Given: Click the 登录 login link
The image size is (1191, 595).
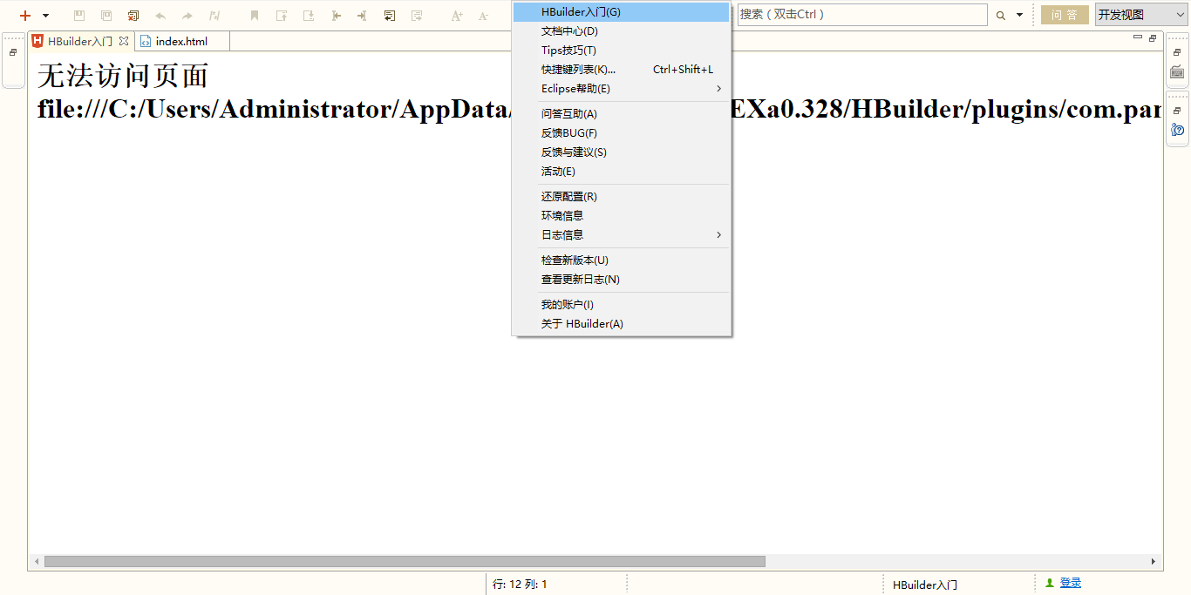Looking at the screenshot, I should click(x=1071, y=583).
